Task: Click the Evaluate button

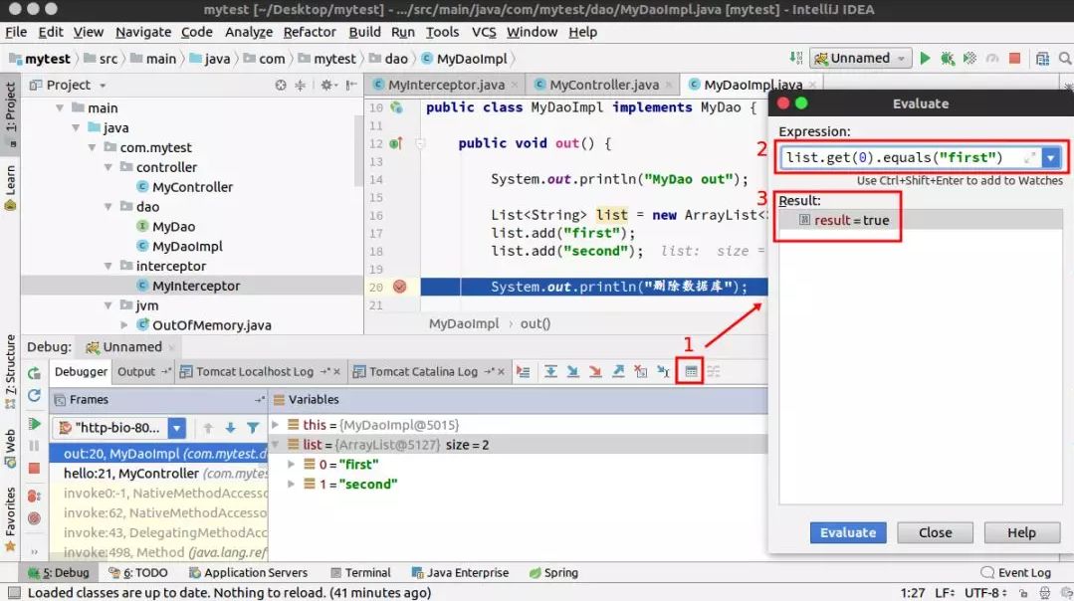Action: 848,532
